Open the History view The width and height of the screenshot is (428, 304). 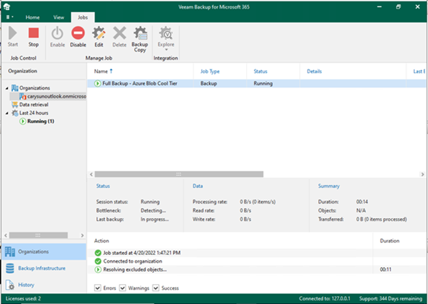[x=44, y=284]
